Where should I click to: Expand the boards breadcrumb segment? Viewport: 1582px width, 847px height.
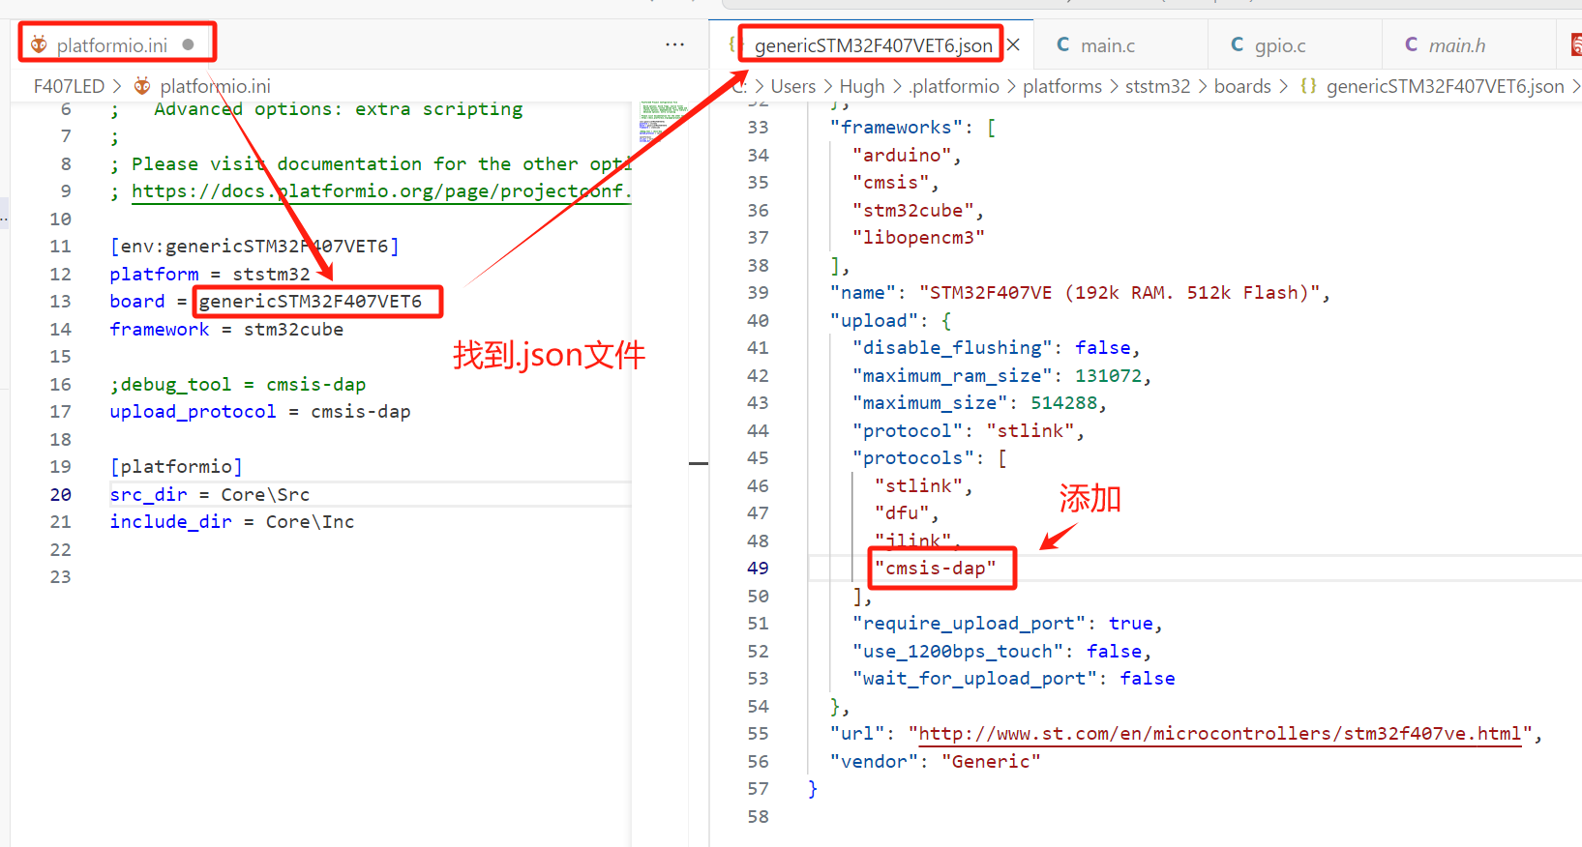coord(1242,86)
